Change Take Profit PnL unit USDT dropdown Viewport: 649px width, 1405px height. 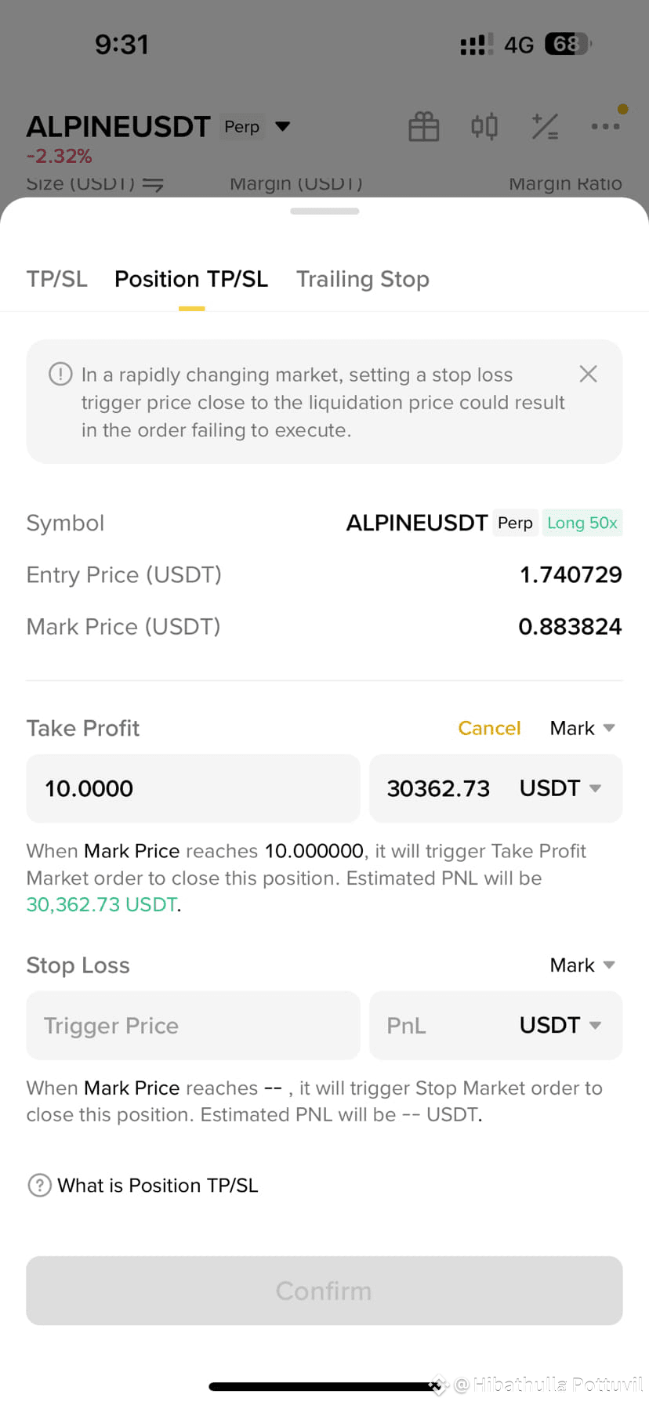coord(560,788)
